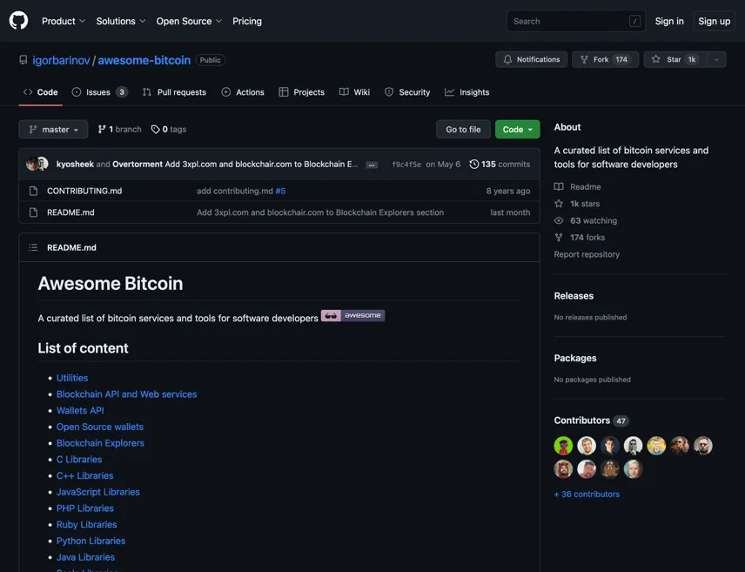
Task: Click the eye icon next to 63 watching
Action: pos(559,220)
